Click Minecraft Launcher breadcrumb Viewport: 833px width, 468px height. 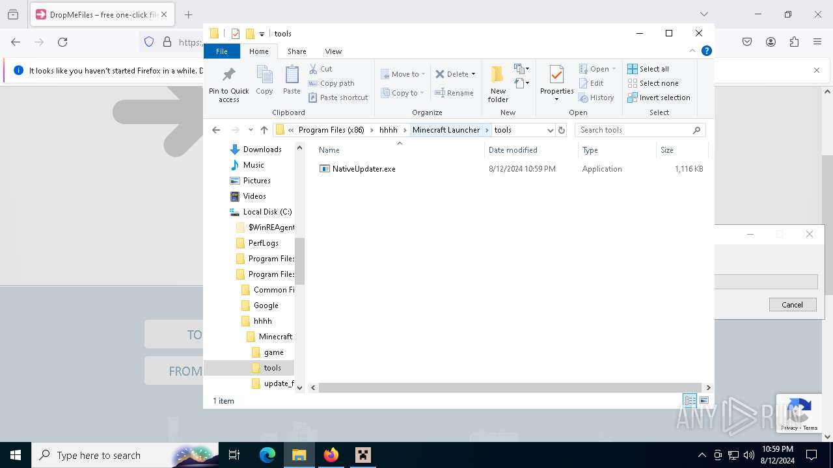446,130
